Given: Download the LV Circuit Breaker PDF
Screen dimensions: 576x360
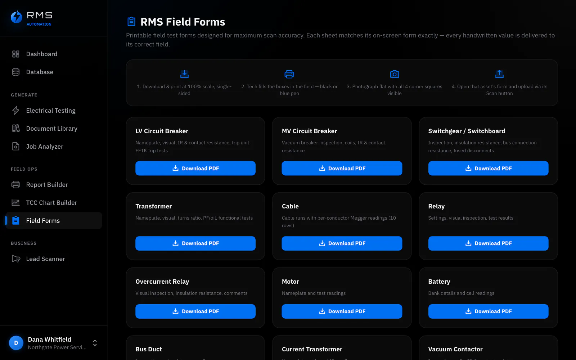Looking at the screenshot, I should [x=195, y=168].
